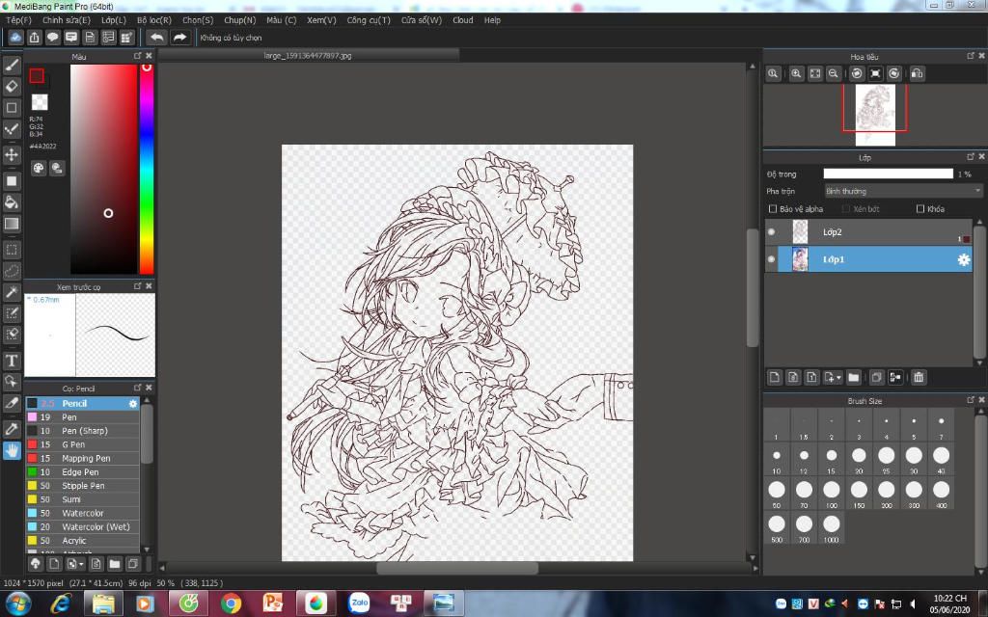Open the add-layer dropdown arrow
Viewport: 988px width, 617px height.
[838, 378]
